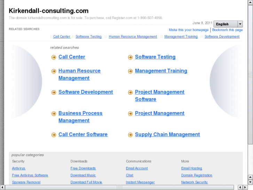253x190 pixels.
Task: Click the orange arrow icon beside Call Center
Action: (x=54, y=57)
